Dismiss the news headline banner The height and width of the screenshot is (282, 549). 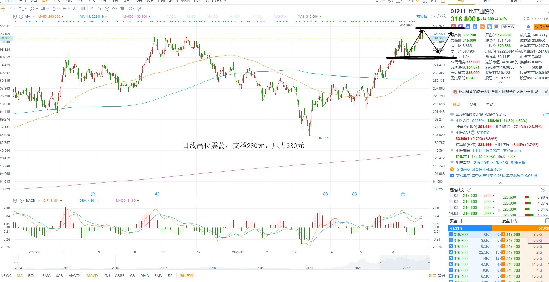click(x=546, y=92)
